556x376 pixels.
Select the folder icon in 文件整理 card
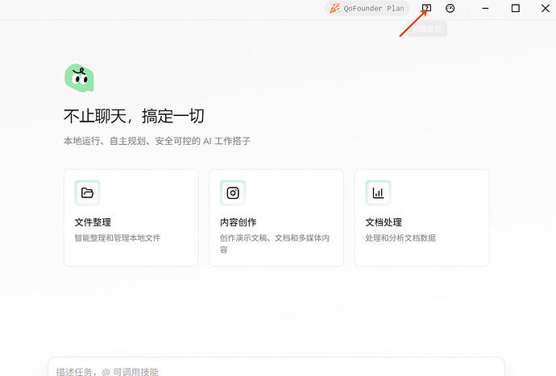coord(87,192)
